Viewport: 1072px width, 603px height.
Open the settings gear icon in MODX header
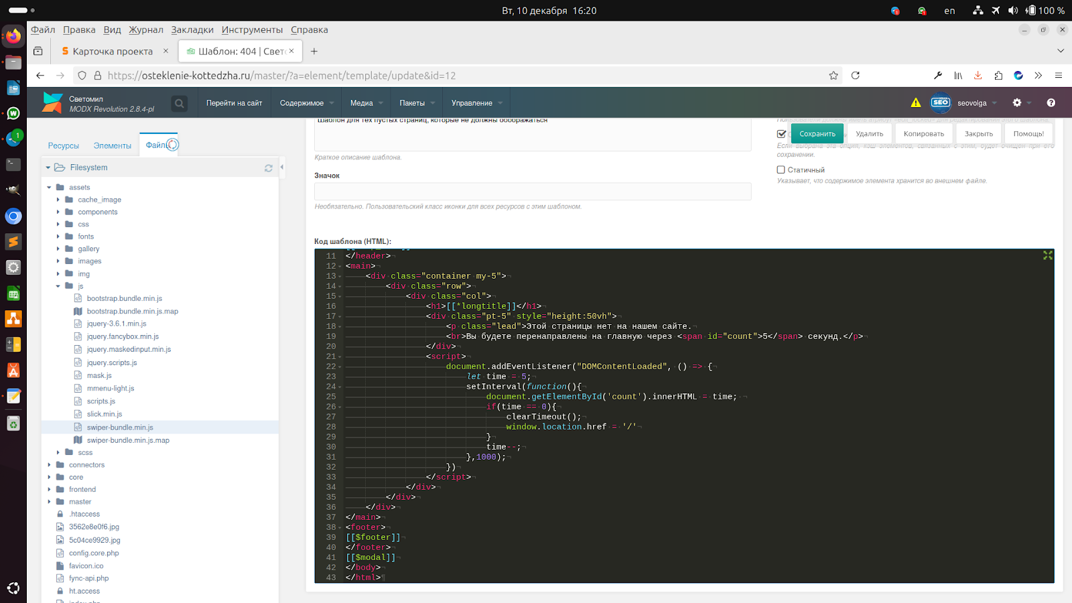(x=1017, y=103)
